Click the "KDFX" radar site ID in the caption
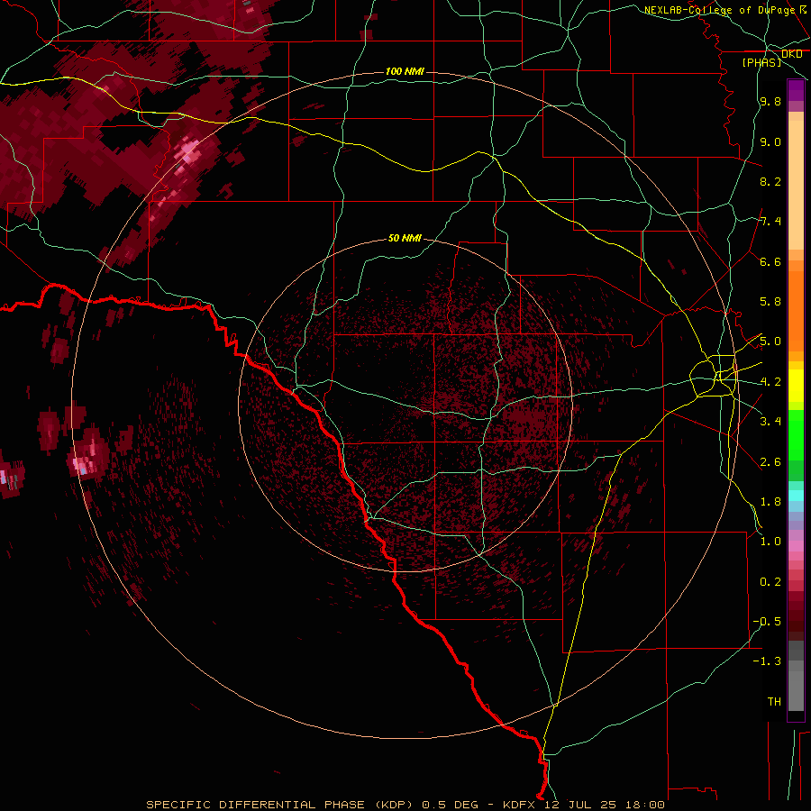The height and width of the screenshot is (811, 811). pyautogui.click(x=519, y=805)
